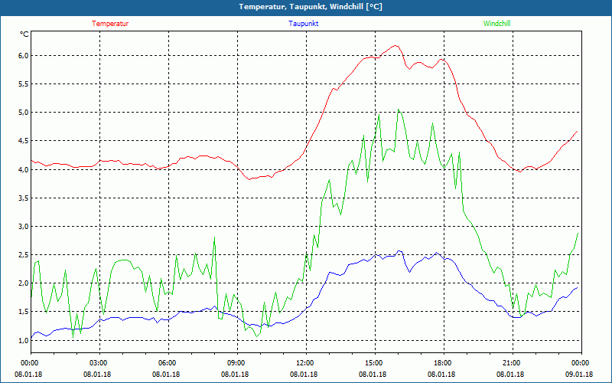Image resolution: width=612 pixels, height=383 pixels.
Task: Click the green Windchill legend label
Action: click(x=496, y=24)
